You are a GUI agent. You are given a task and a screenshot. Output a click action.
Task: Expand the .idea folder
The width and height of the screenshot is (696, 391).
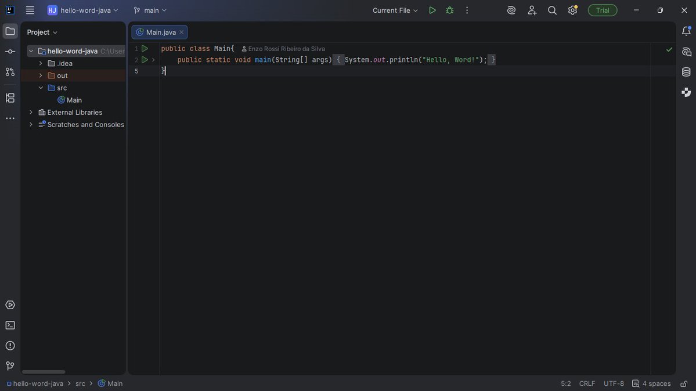pyautogui.click(x=41, y=63)
